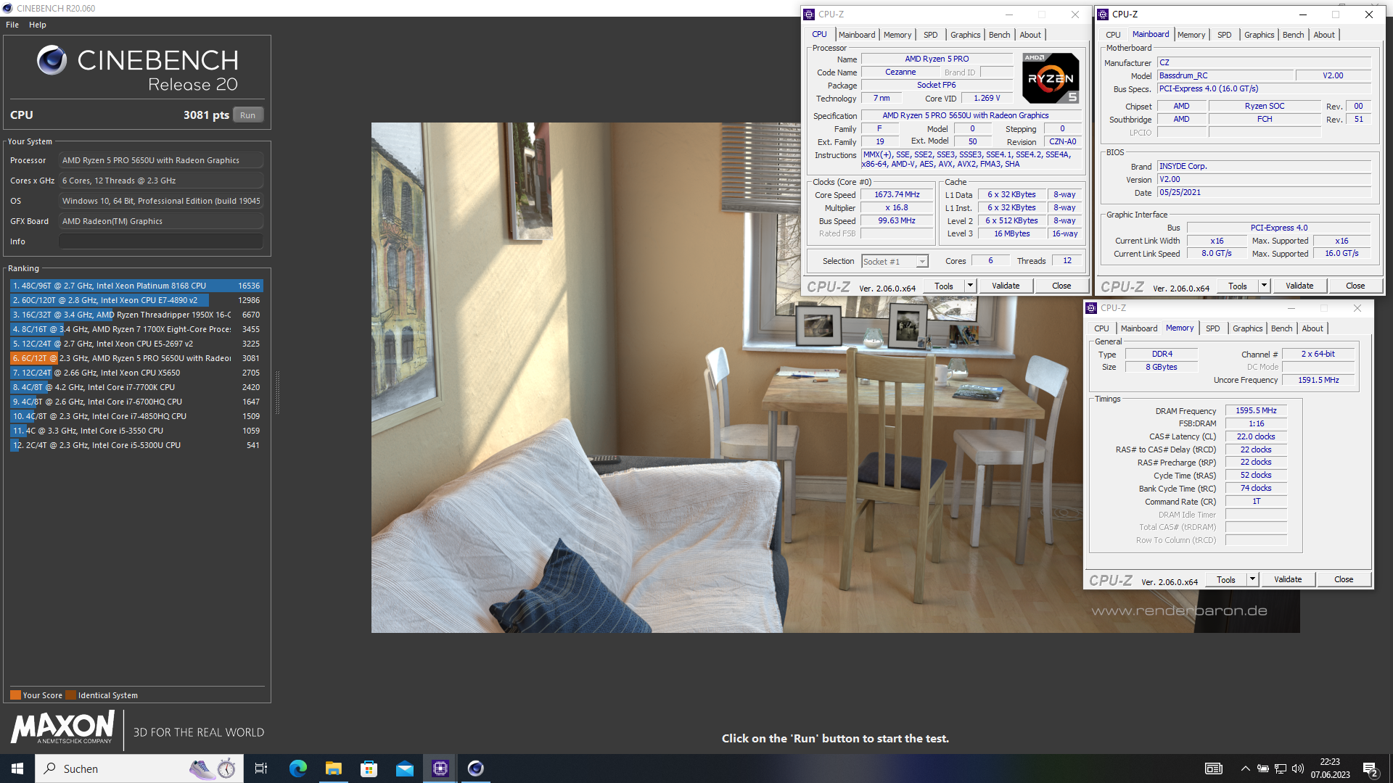Select ranking row Intel Core i7-7700K CPU
1393x783 pixels.
tap(136, 387)
